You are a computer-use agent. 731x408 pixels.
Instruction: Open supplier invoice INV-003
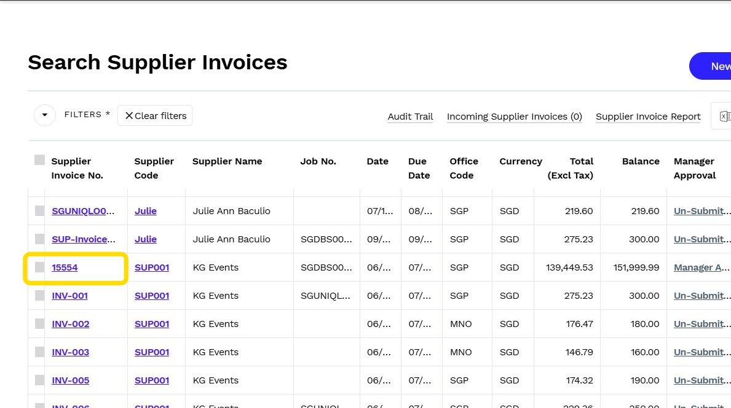(x=71, y=352)
